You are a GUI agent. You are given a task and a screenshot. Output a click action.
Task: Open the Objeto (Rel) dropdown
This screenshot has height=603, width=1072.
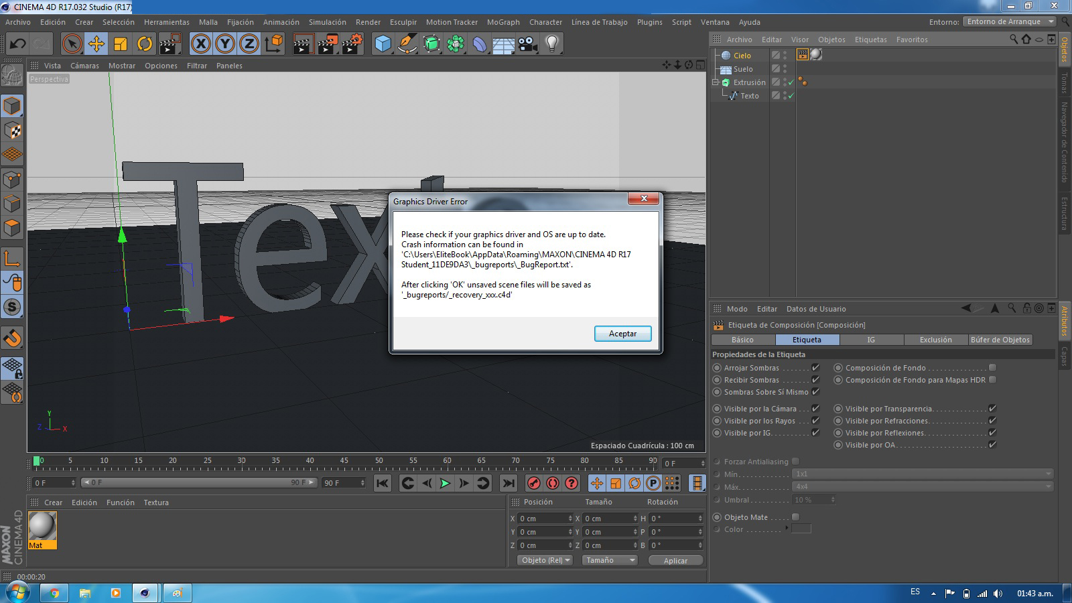pos(545,560)
